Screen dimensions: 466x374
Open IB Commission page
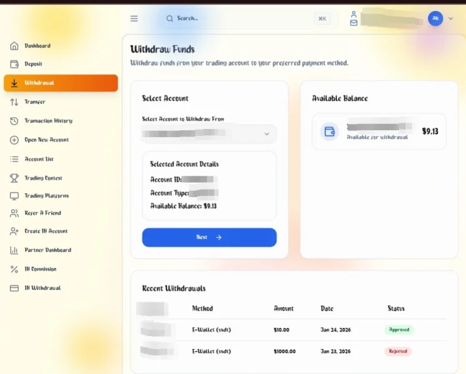[x=61, y=269]
